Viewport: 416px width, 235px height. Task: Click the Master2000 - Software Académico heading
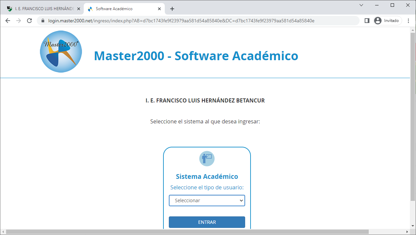(x=196, y=56)
